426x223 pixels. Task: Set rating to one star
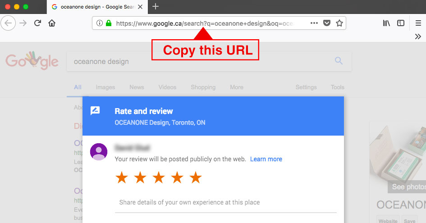[x=122, y=177]
